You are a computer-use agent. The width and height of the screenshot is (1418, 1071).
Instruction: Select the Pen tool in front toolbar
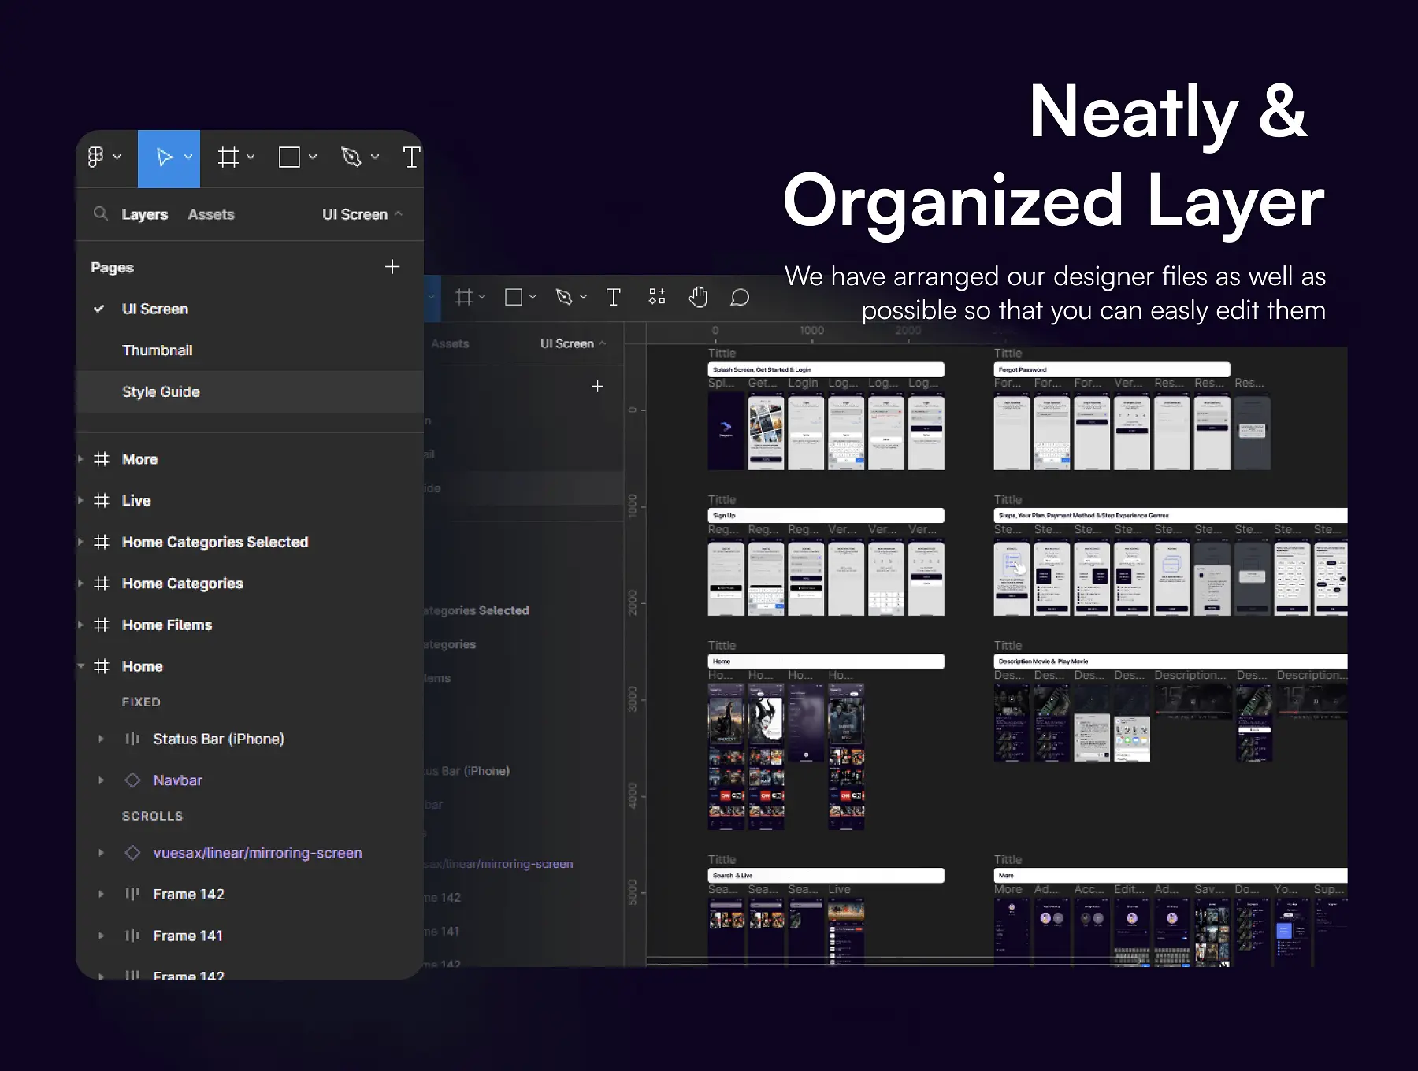[x=351, y=158]
